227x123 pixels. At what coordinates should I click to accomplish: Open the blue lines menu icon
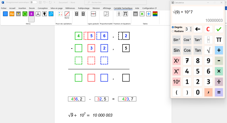(5, 14)
